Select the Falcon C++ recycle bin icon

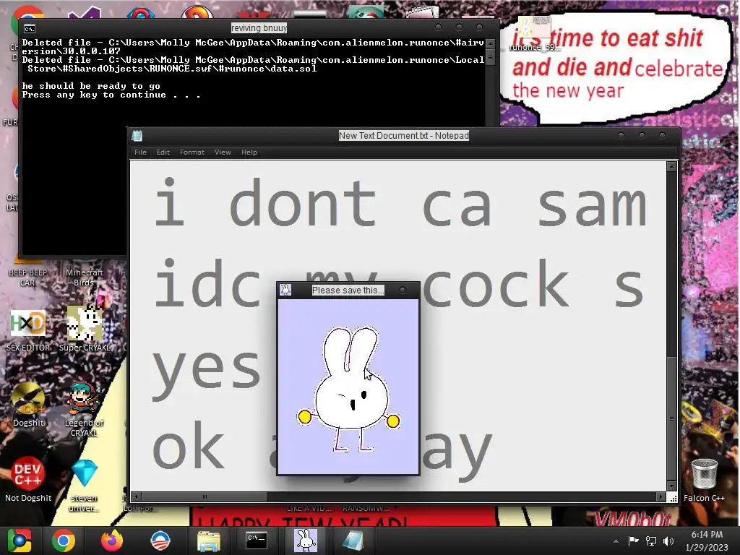(704, 480)
